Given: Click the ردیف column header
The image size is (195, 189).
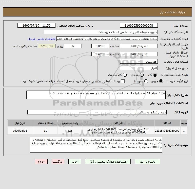Looking at the screenshot, I should pos(184,123).
